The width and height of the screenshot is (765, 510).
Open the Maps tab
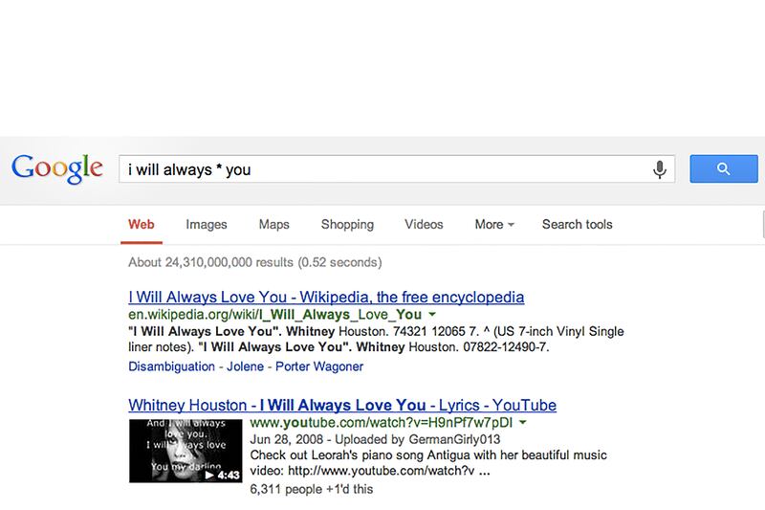pyautogui.click(x=273, y=225)
